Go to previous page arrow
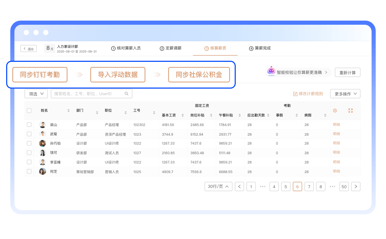The width and height of the screenshot is (386, 239). click(239, 186)
